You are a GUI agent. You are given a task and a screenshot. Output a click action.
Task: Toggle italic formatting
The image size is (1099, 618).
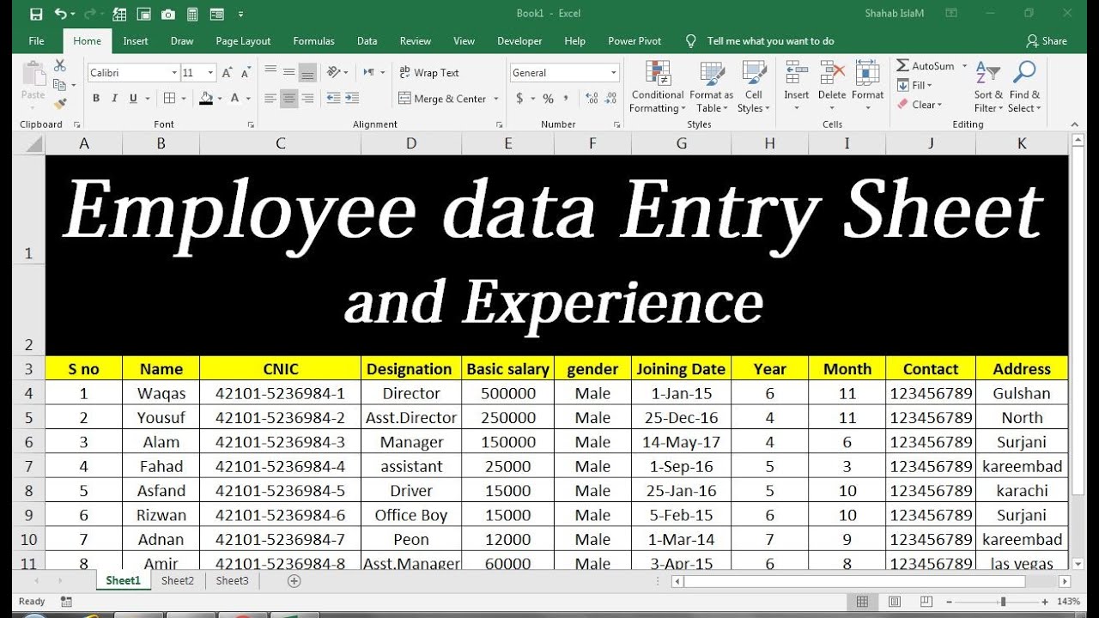[115, 99]
